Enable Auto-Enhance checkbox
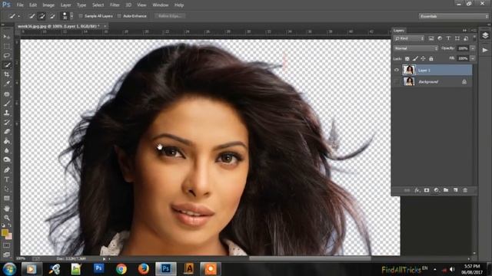492x276 pixels. click(119, 16)
